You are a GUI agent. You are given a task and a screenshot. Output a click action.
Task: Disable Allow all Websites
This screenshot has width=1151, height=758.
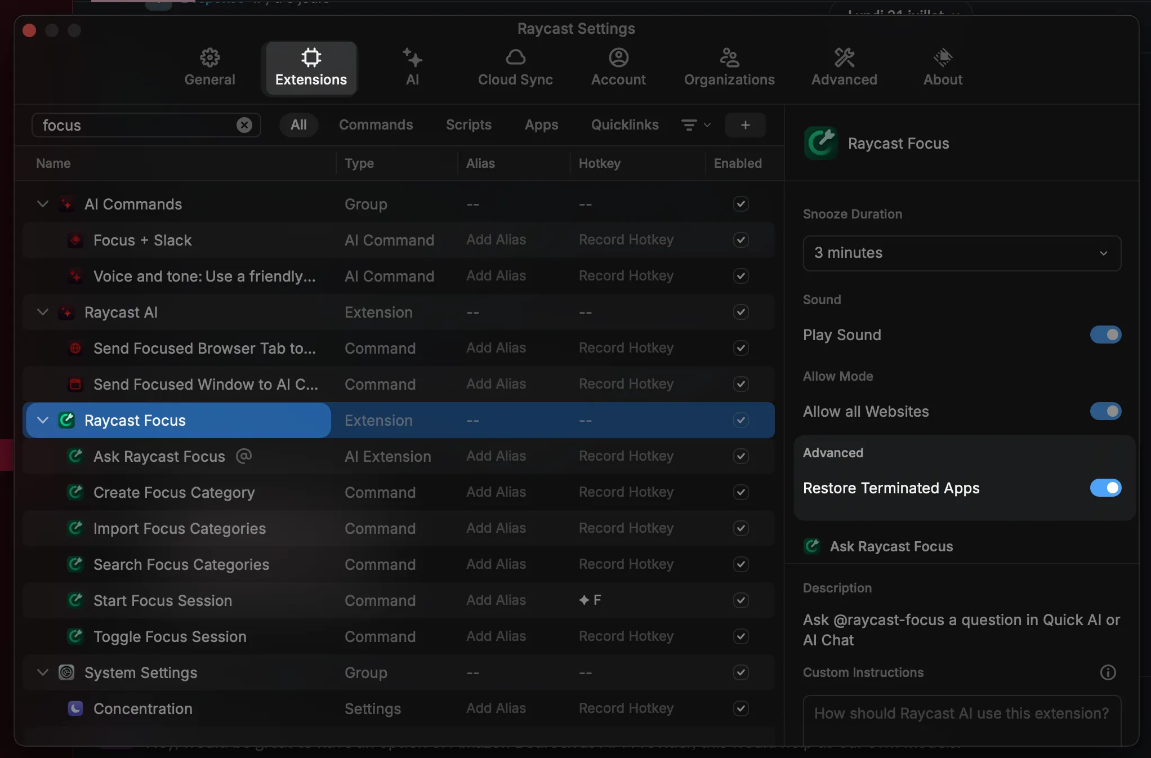coord(1105,411)
